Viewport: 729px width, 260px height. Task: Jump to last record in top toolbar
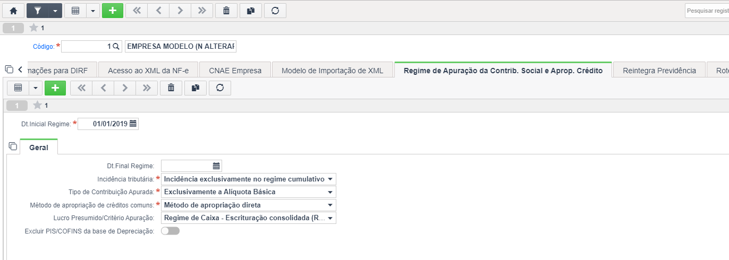click(x=201, y=11)
